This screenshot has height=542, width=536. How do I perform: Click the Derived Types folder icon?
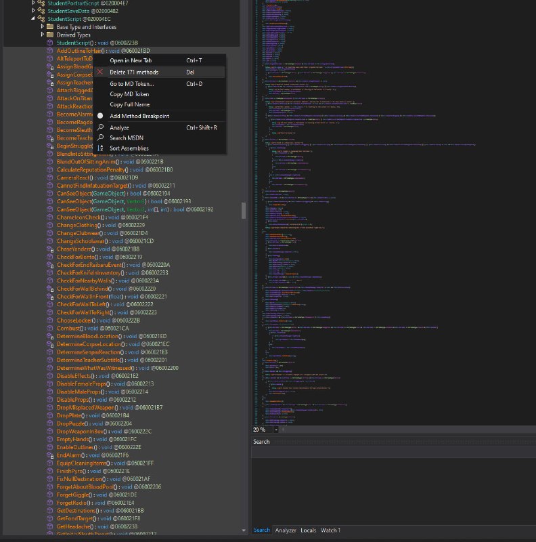pyautogui.click(x=49, y=35)
